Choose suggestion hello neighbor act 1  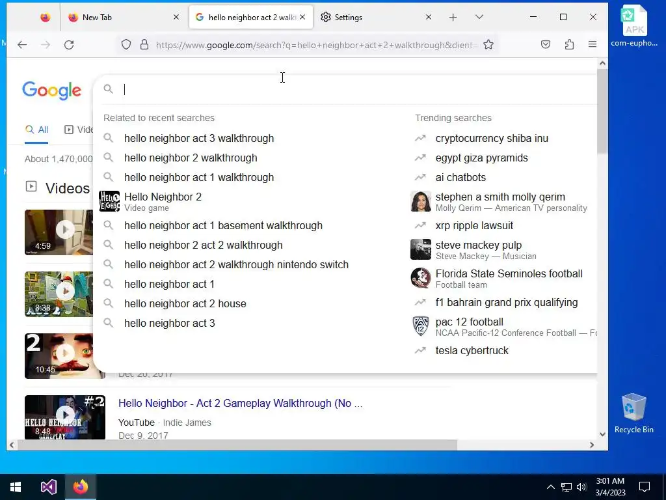tap(169, 284)
